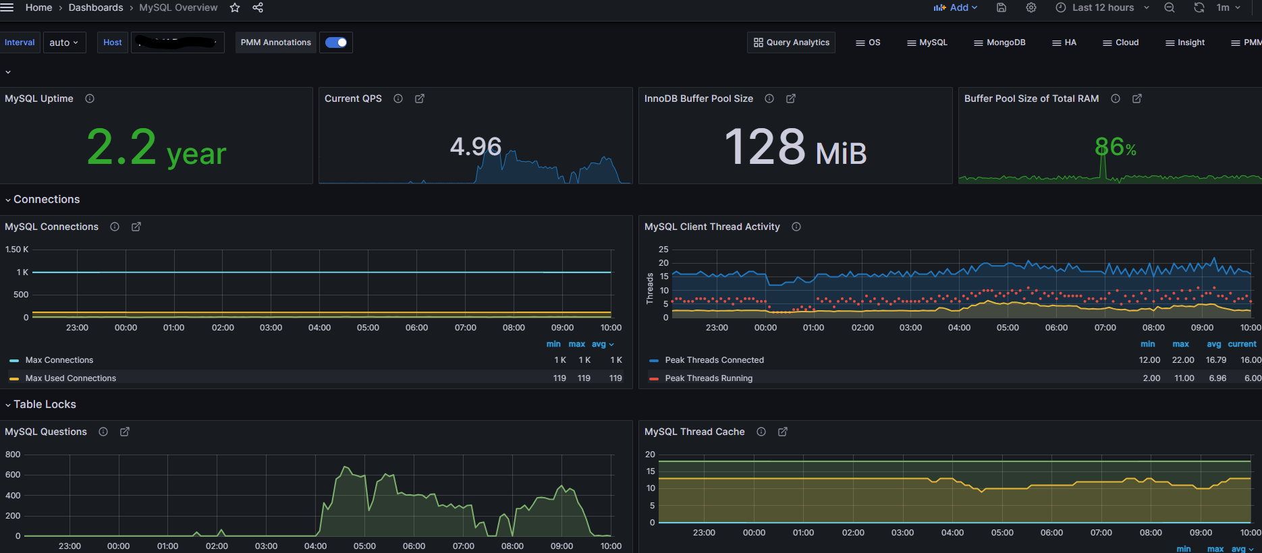The image size is (1262, 553).
Task: Click Peak Threads Connected blue color swatch
Action: click(x=653, y=361)
